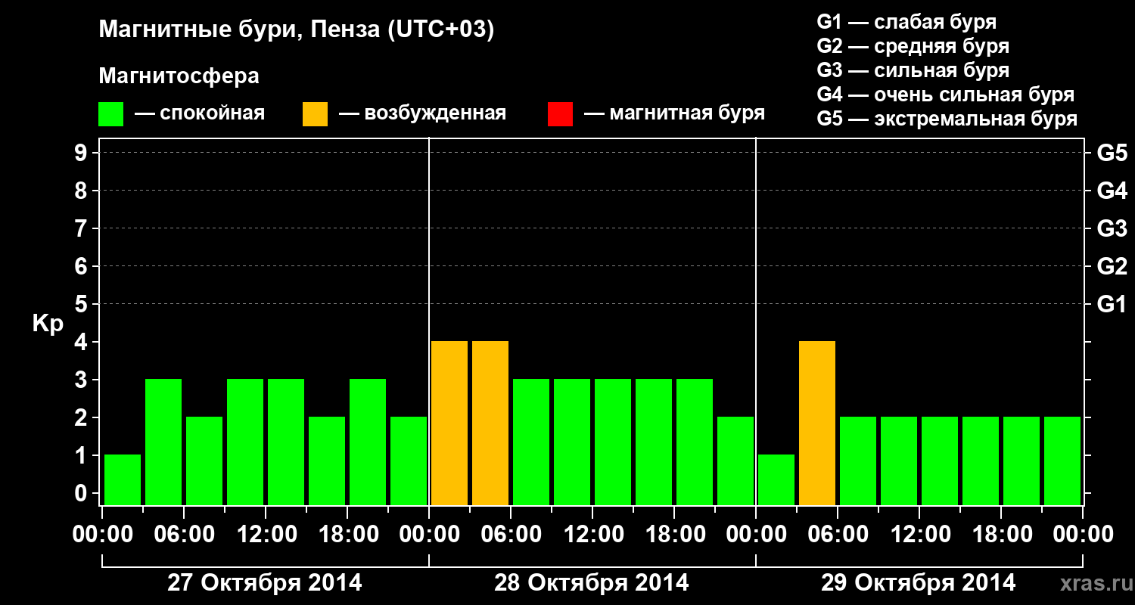Click the '29 Октября 2014' date label
1135x605 pixels.
[919, 583]
